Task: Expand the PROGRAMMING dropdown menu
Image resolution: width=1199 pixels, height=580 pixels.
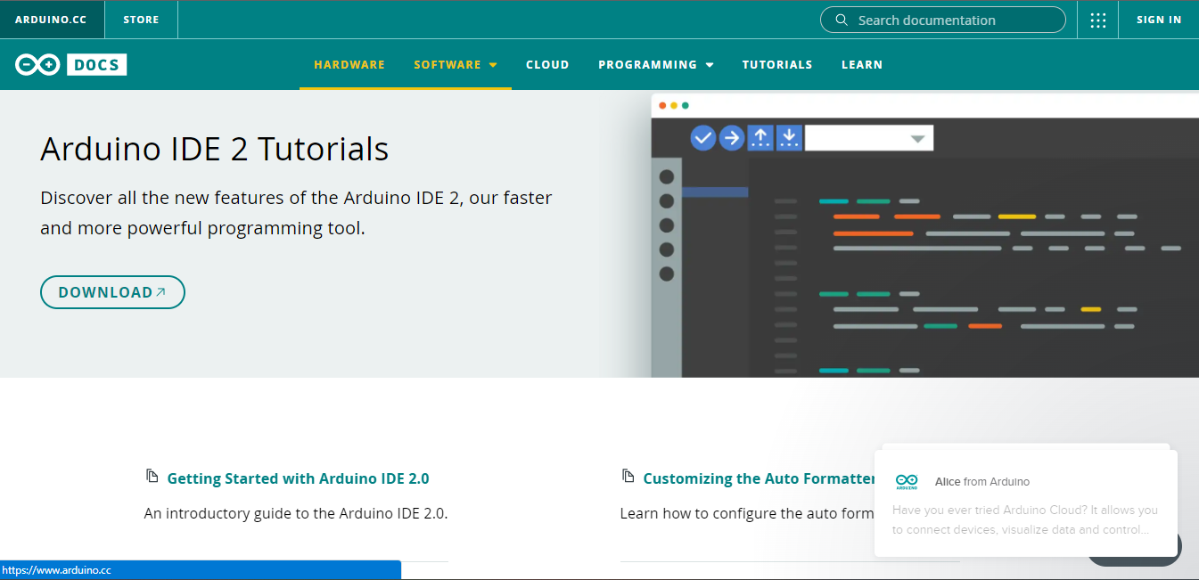Action: point(656,64)
